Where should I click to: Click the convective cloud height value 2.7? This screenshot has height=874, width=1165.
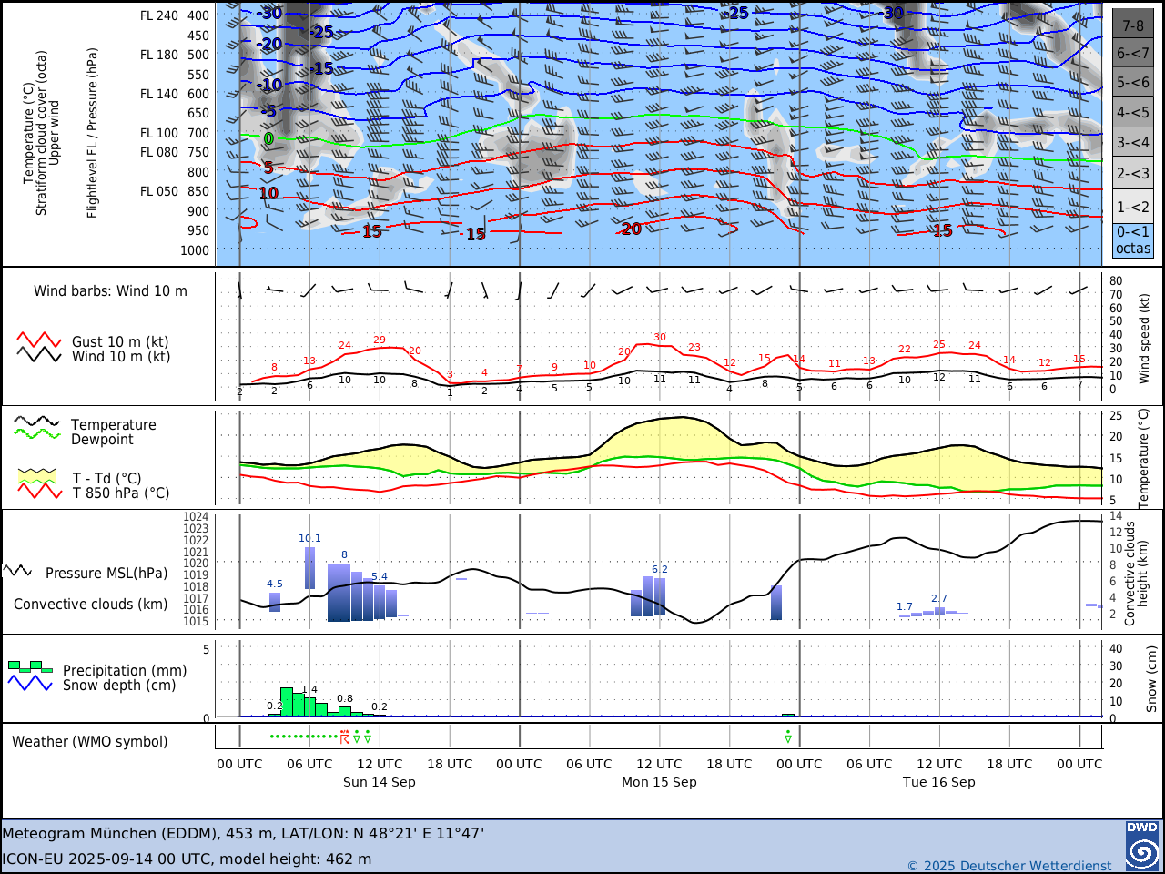(939, 599)
